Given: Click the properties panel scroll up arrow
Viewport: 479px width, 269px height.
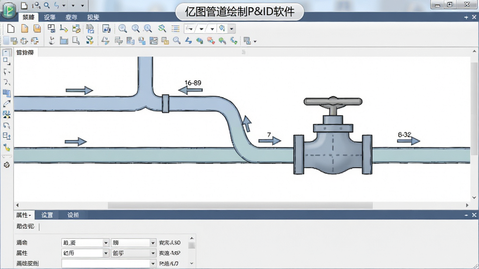Looking at the screenshot, I should (x=191, y=239).
